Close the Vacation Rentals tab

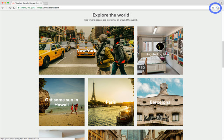(41, 3)
